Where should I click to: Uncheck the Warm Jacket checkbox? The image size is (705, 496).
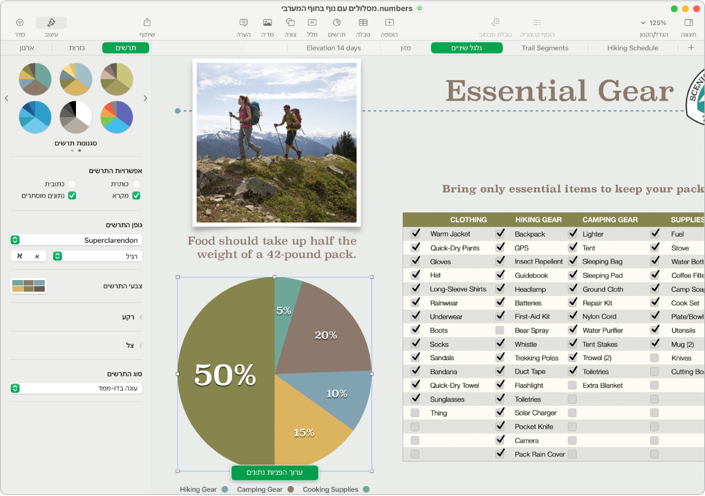(x=415, y=234)
